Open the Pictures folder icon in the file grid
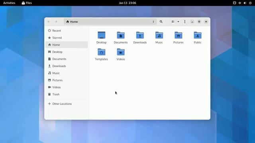This screenshot has width=255, height=143. [178, 35]
